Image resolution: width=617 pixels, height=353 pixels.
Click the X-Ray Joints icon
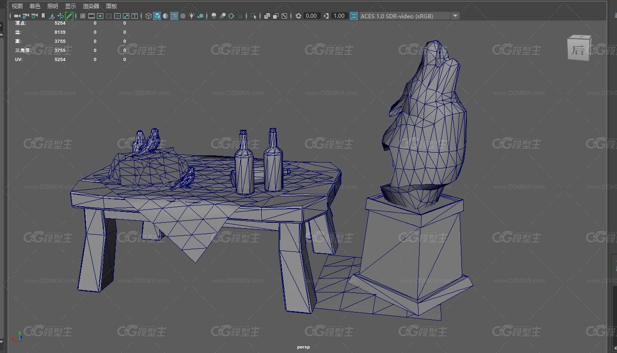[x=284, y=16]
